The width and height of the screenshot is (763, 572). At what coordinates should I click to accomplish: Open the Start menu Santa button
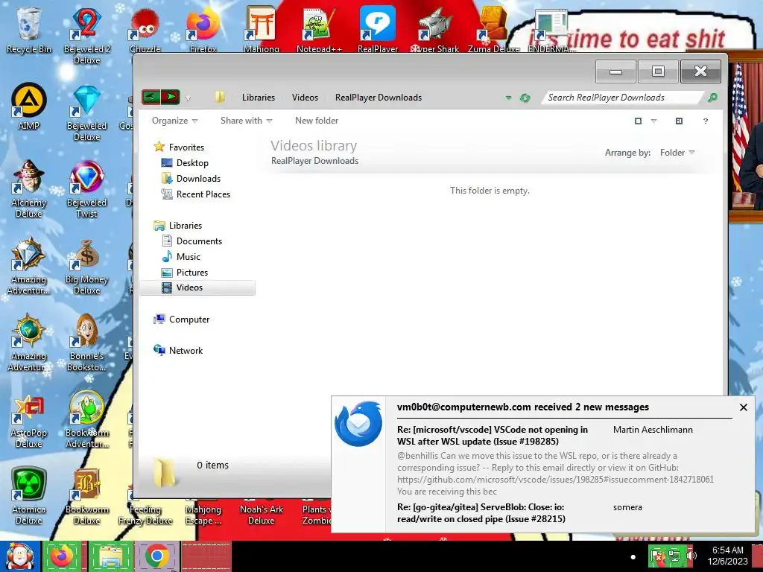click(19, 556)
